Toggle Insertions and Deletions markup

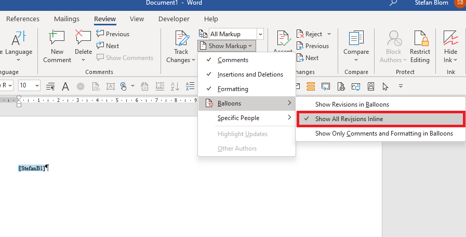[247, 75]
